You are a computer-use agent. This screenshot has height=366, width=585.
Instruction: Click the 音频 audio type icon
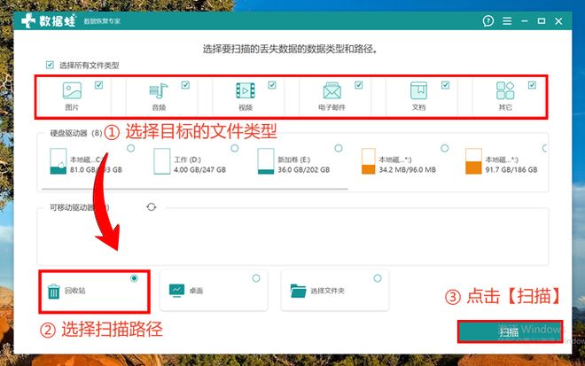pos(159,90)
